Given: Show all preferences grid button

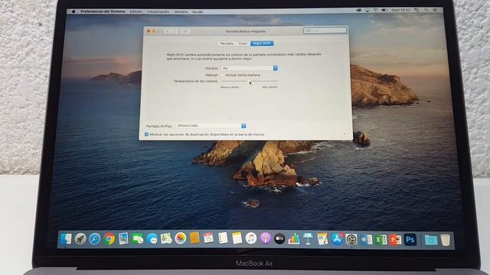Looking at the screenshot, I should coord(185,31).
